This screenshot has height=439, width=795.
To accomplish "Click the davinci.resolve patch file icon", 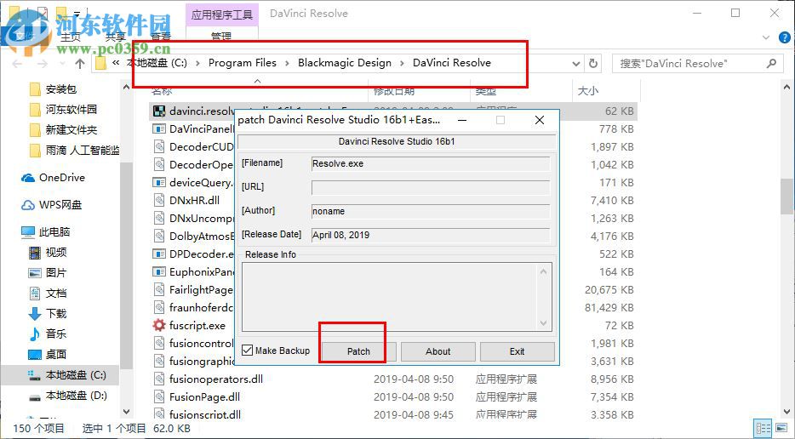I will coord(159,111).
